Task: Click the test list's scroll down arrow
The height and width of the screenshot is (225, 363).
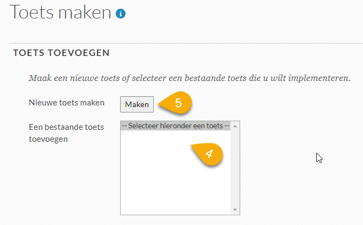Action: coord(235,210)
